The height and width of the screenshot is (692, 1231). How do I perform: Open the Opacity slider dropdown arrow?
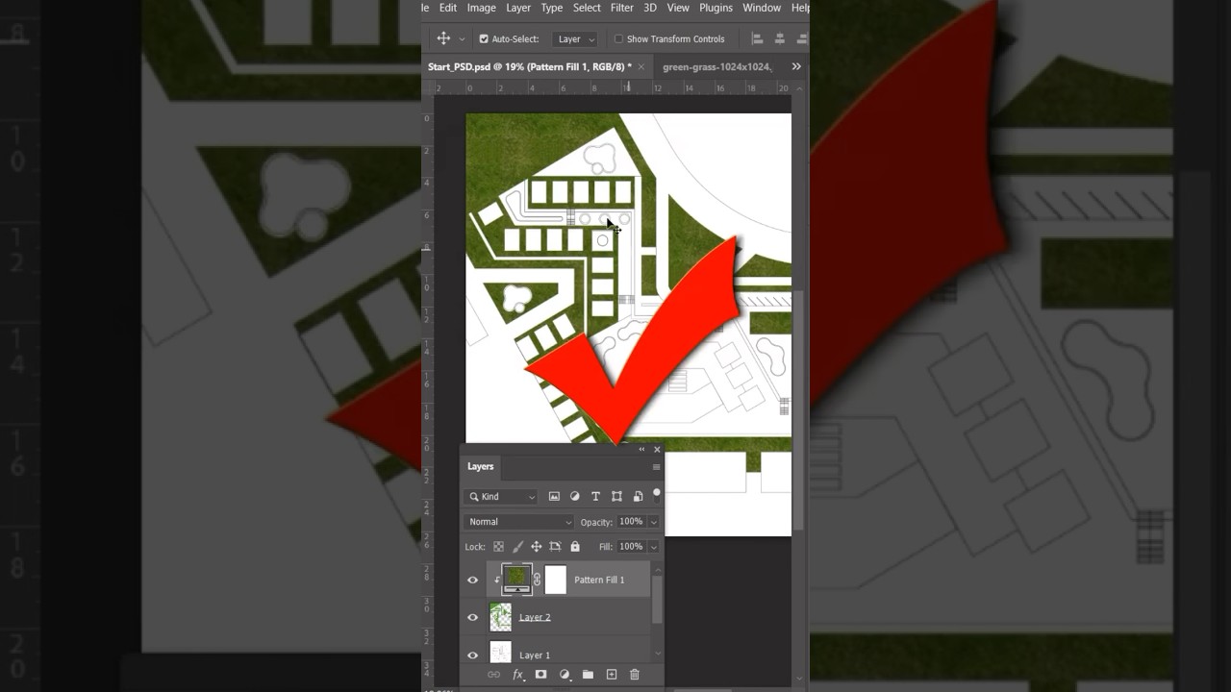pos(654,522)
